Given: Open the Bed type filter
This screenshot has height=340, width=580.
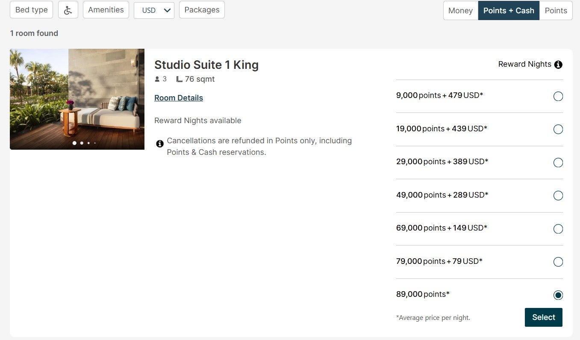Looking at the screenshot, I should pos(31,10).
